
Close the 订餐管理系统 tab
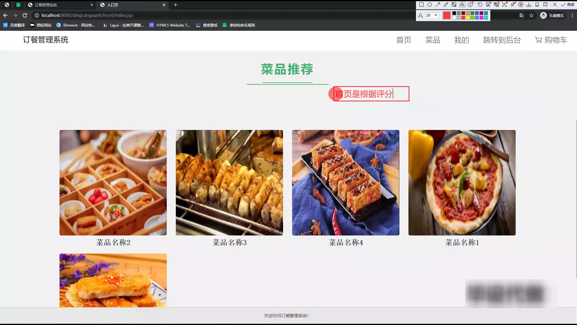pyautogui.click(x=92, y=5)
